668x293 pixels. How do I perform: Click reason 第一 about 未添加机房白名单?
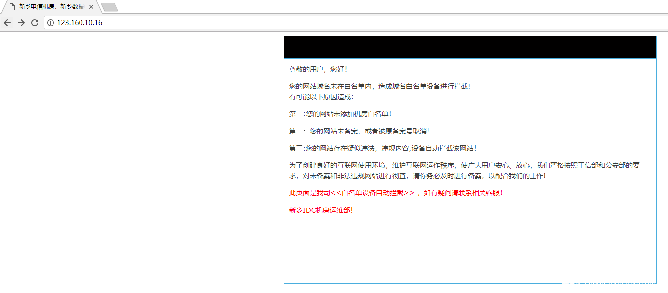click(340, 114)
